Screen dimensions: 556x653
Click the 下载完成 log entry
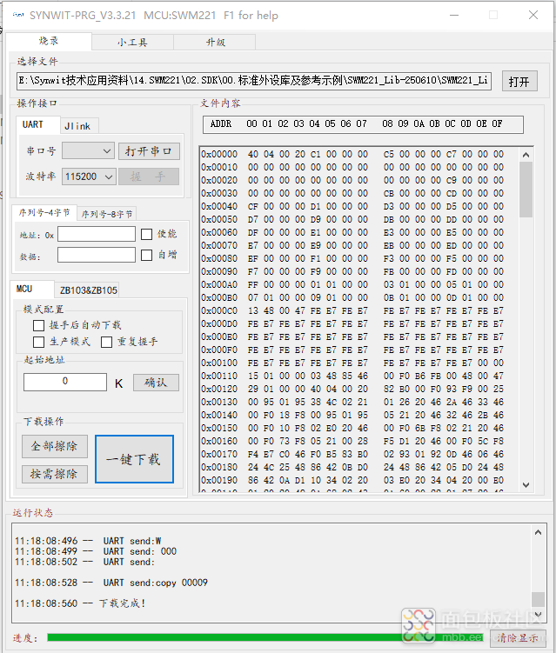pos(80,603)
